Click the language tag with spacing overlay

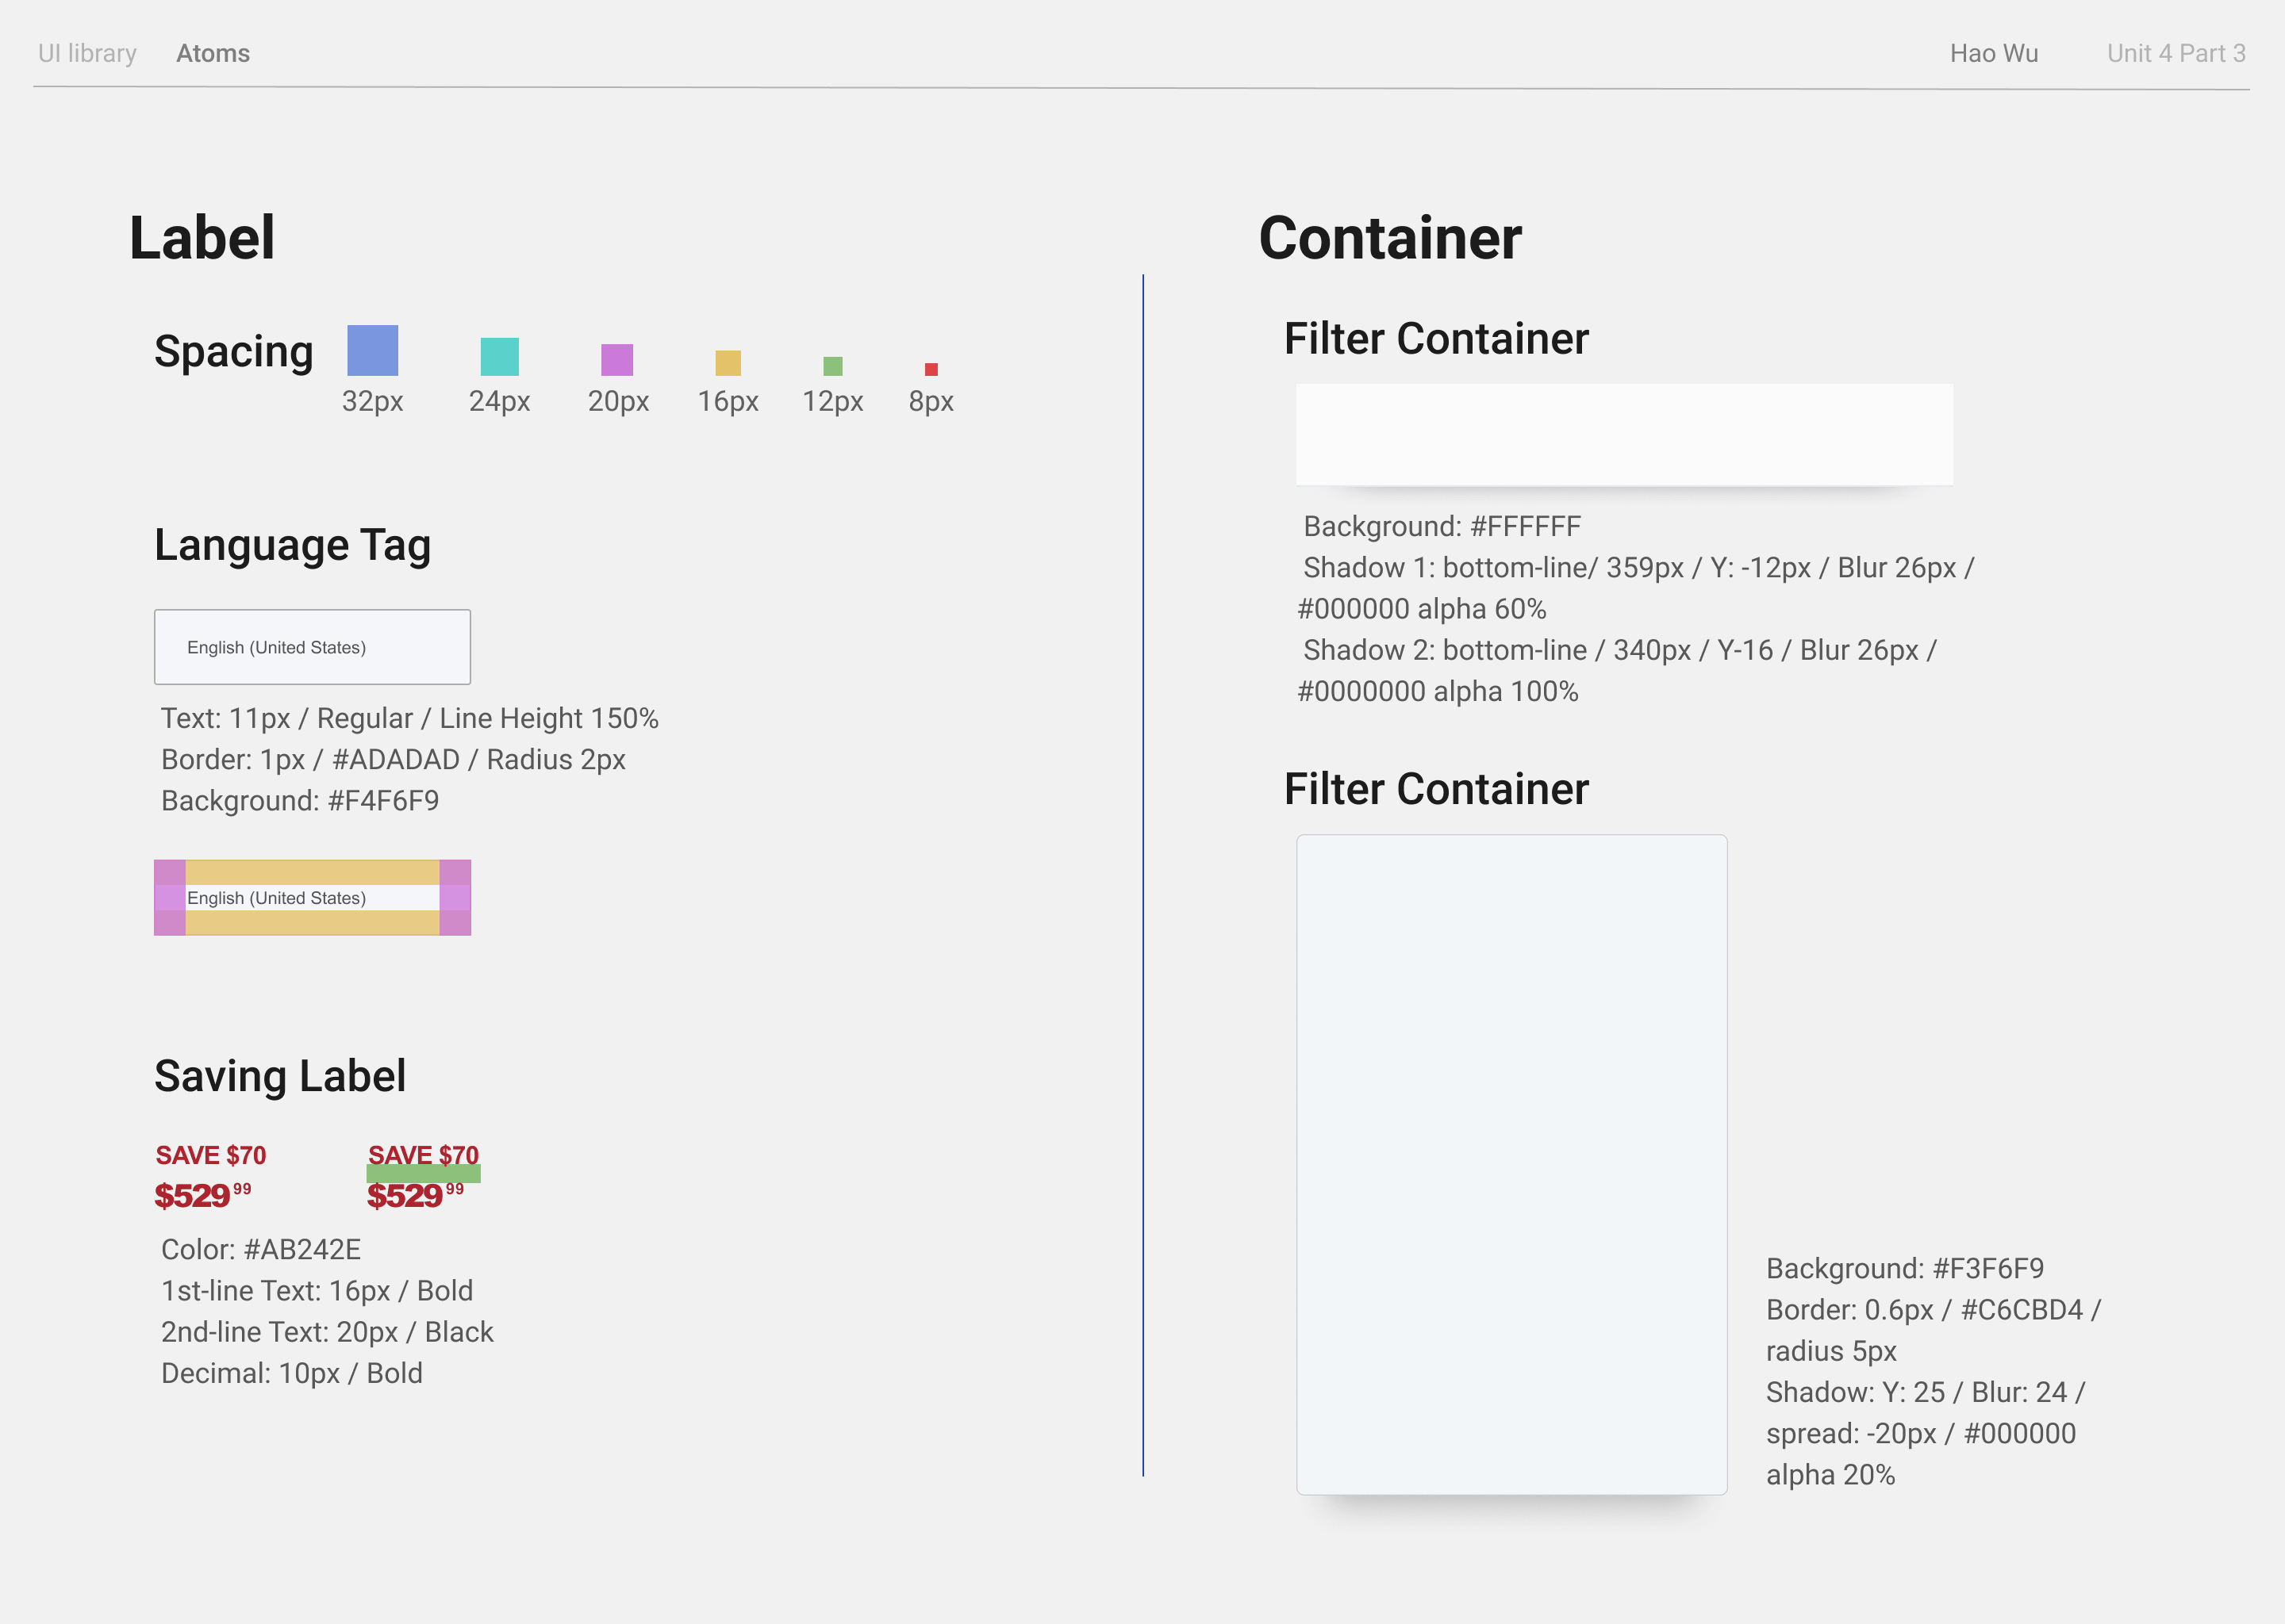tap(311, 898)
